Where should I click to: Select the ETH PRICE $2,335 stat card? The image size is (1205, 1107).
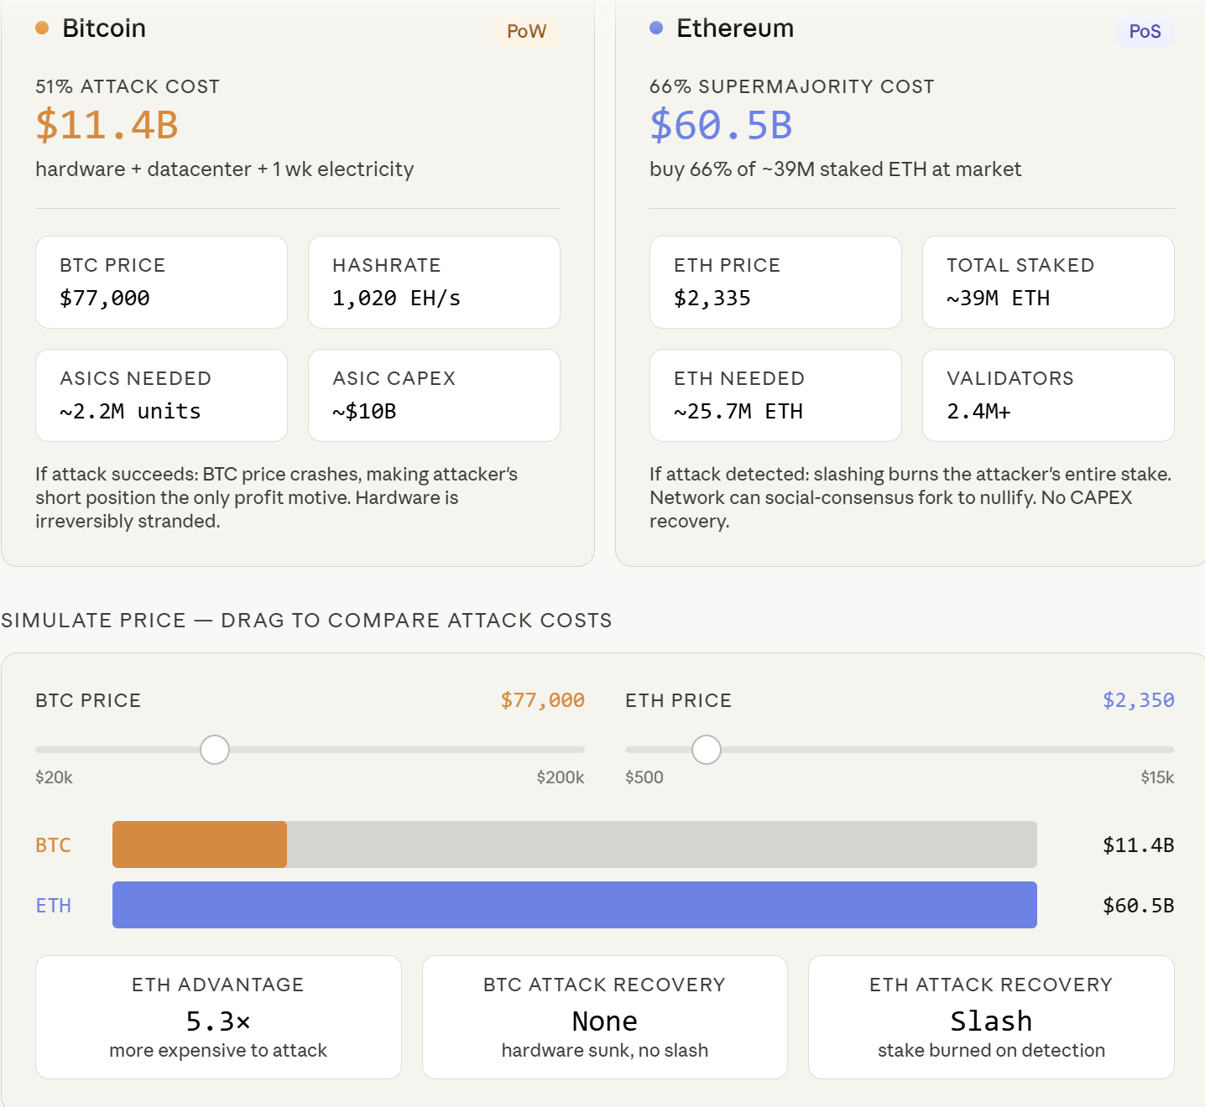point(775,282)
